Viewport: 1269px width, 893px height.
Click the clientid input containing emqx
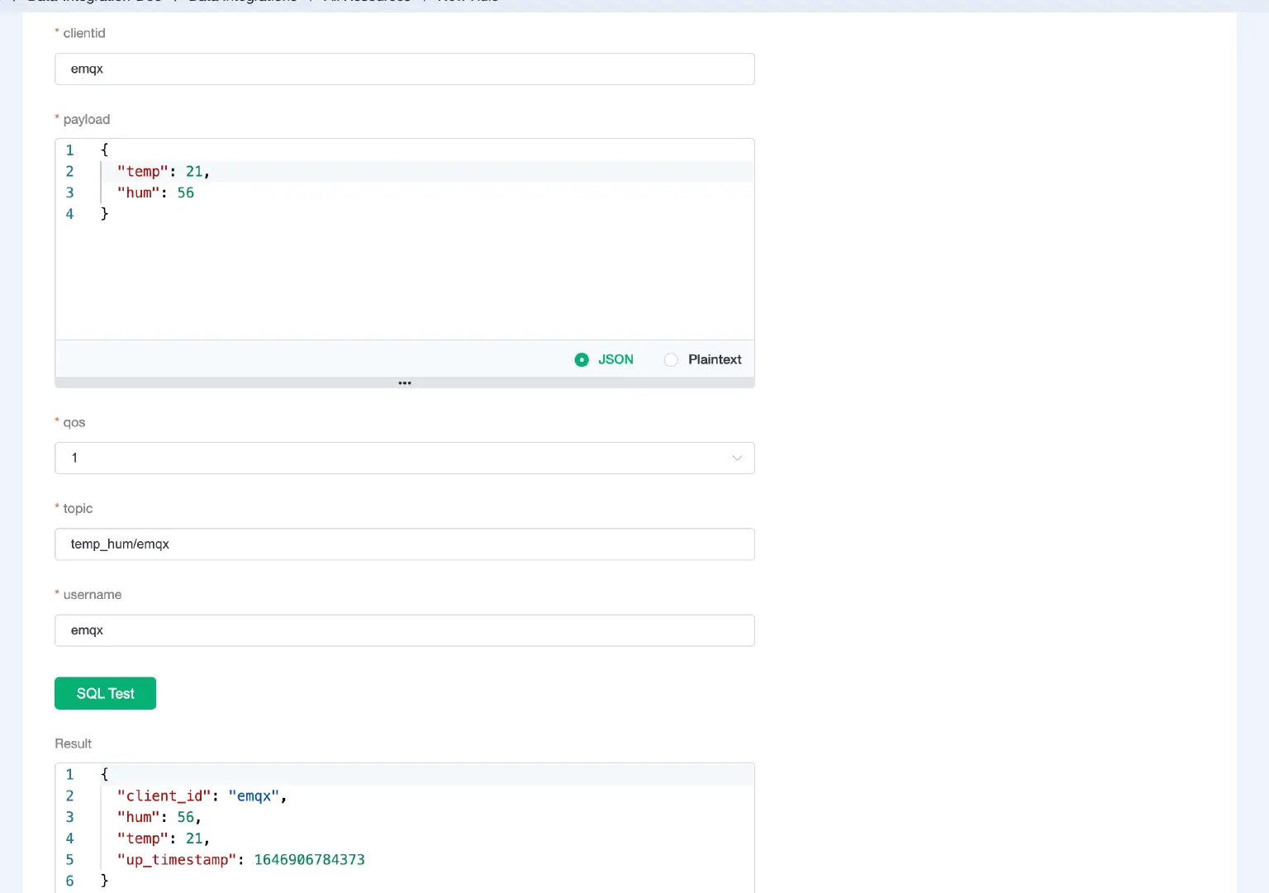click(x=404, y=69)
